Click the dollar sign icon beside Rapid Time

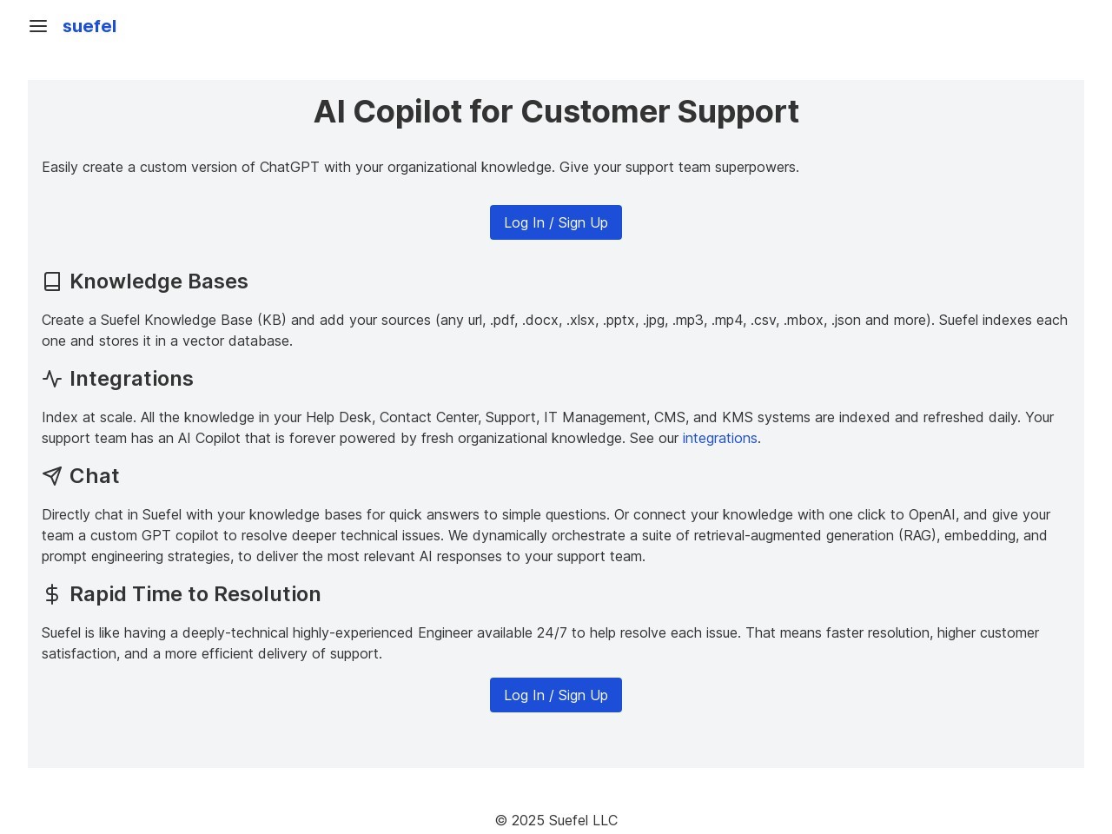pyautogui.click(x=52, y=594)
